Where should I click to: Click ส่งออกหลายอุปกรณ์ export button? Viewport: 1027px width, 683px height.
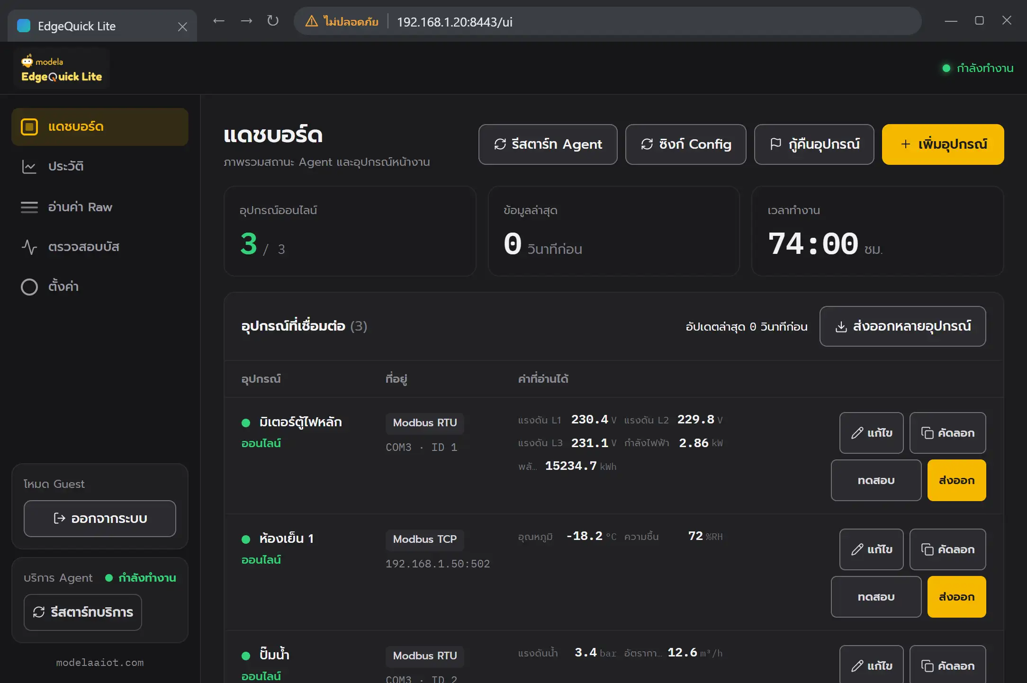[x=902, y=326]
